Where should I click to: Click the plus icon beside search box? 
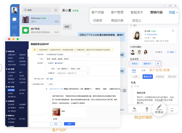coord(56,10)
